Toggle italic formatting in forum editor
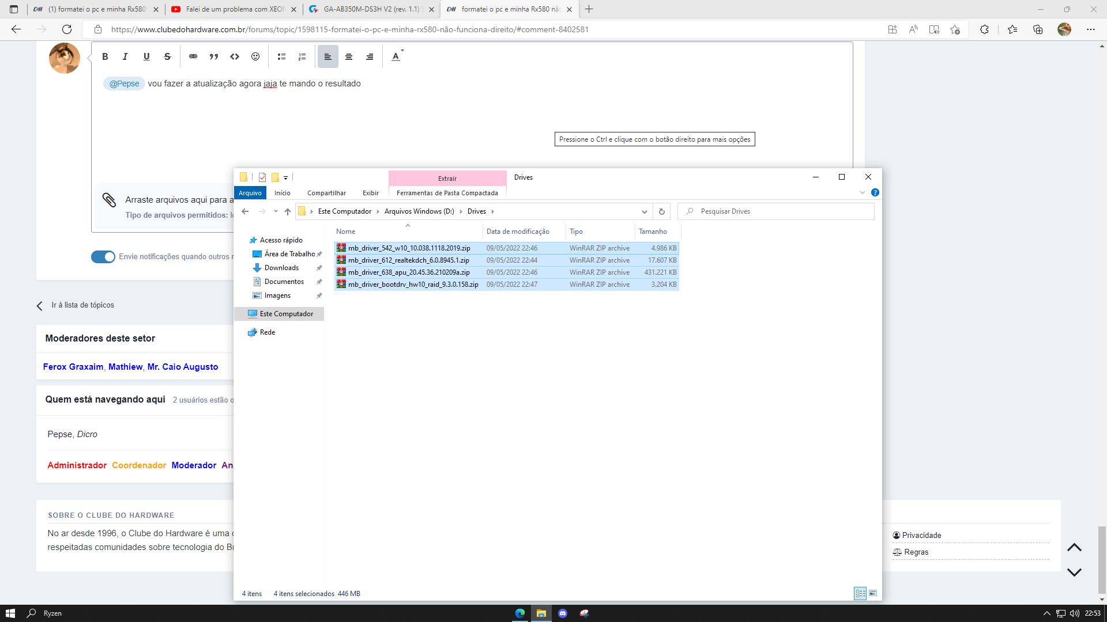Viewport: 1107px width, 622px height. pos(125,56)
